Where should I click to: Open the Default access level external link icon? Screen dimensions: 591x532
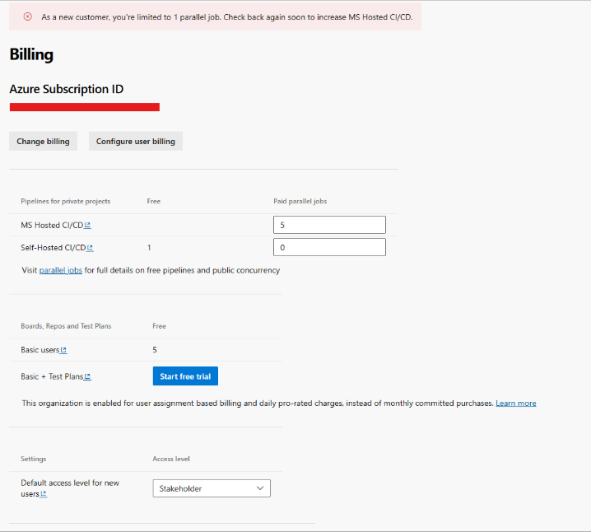pos(44,494)
